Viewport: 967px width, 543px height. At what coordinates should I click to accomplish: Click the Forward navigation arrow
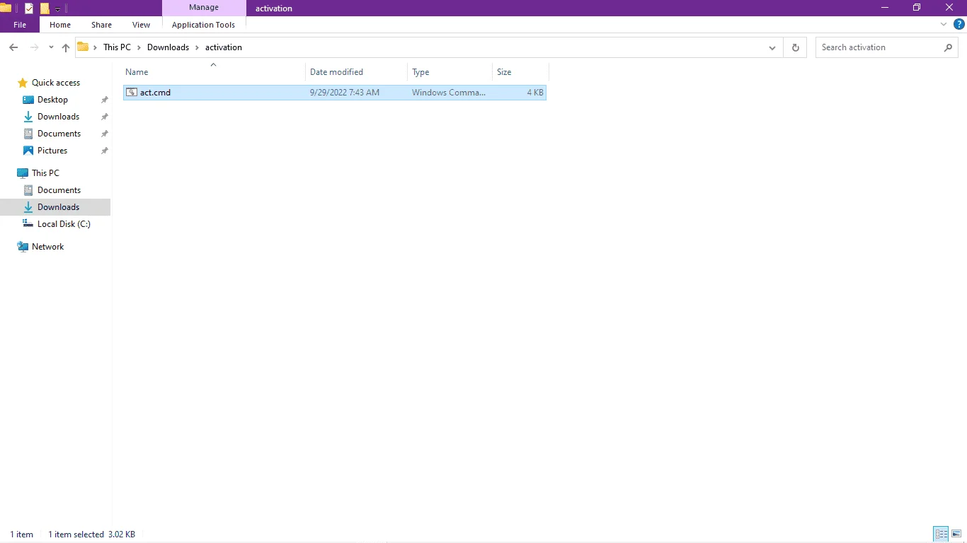(x=33, y=47)
